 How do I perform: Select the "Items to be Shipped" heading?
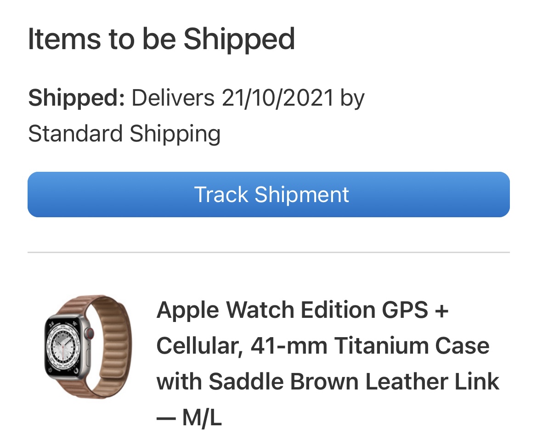[161, 39]
